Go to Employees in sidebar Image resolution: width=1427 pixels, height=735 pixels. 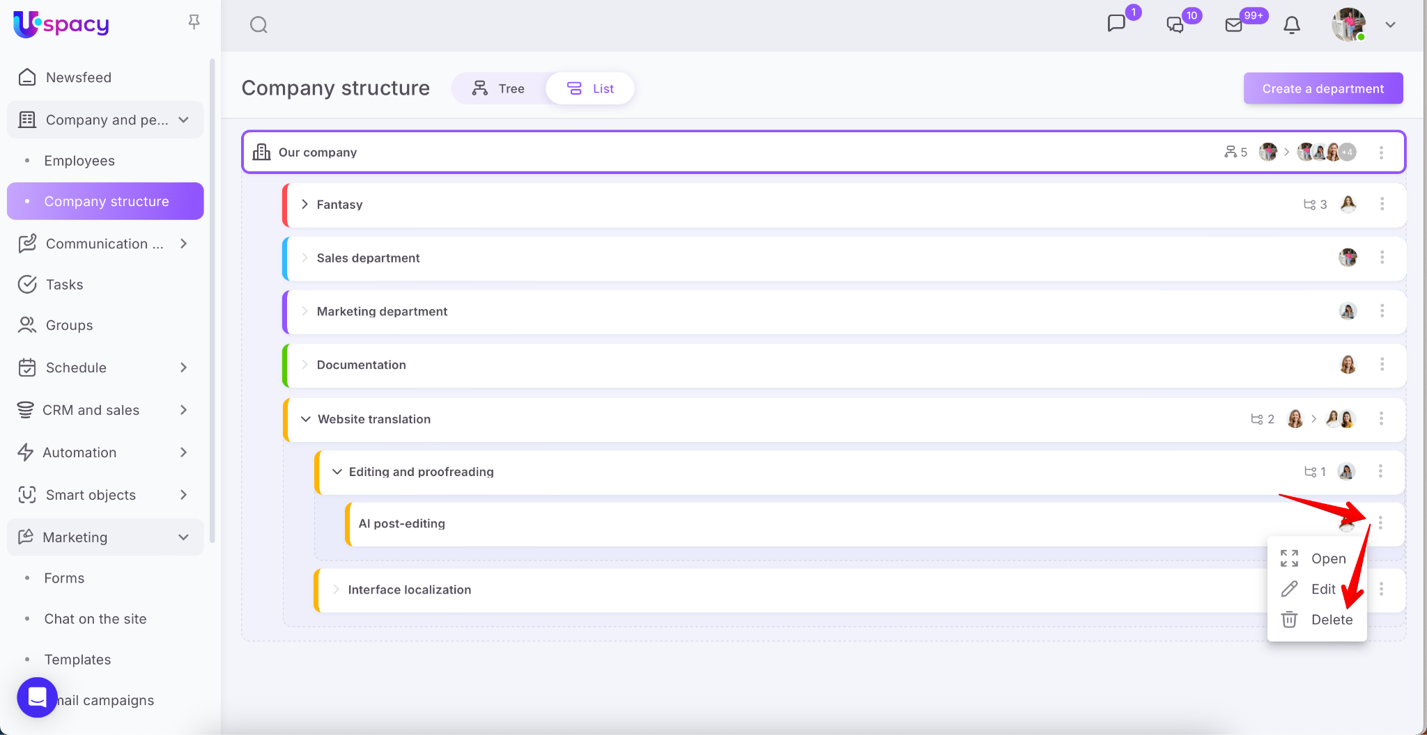[x=79, y=161]
